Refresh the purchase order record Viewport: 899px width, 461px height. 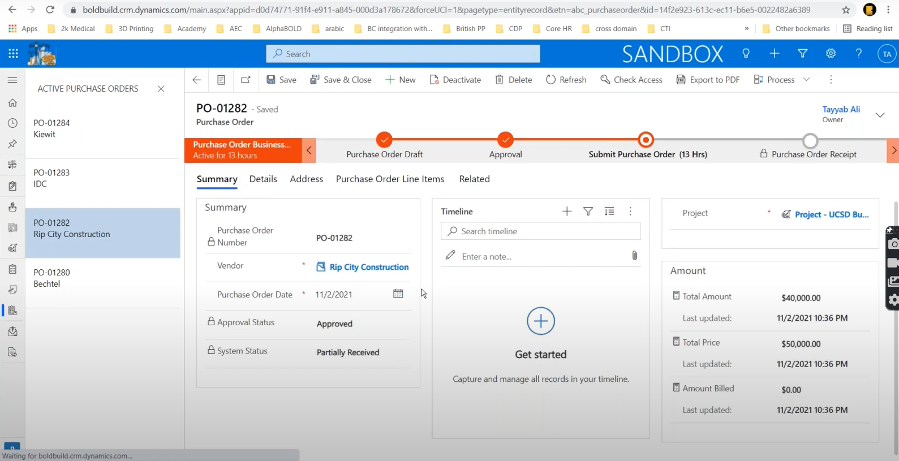click(566, 80)
